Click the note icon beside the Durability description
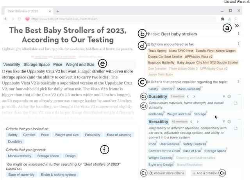Screen dimensions: 250x180 tap(235, 103)
